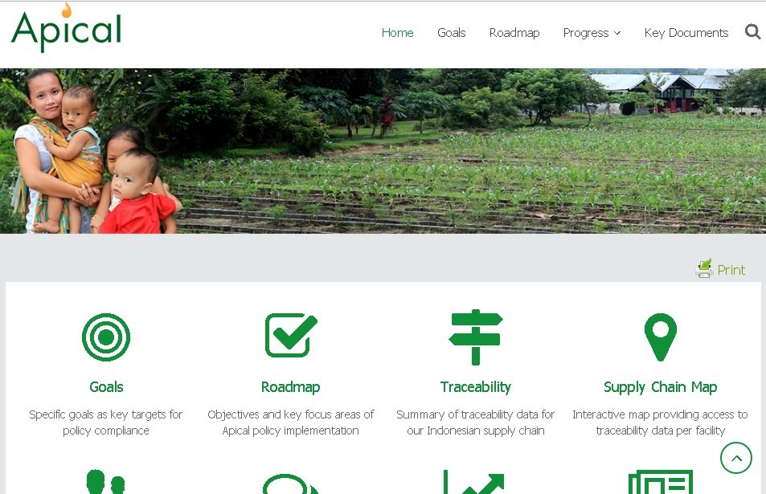766x494 pixels.
Task: Open the Key Documents menu item
Action: tap(686, 33)
